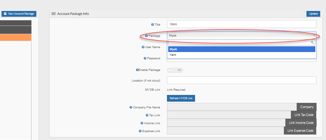Open the help icon beside Package
The width and height of the screenshot is (326, 140).
coord(147,36)
